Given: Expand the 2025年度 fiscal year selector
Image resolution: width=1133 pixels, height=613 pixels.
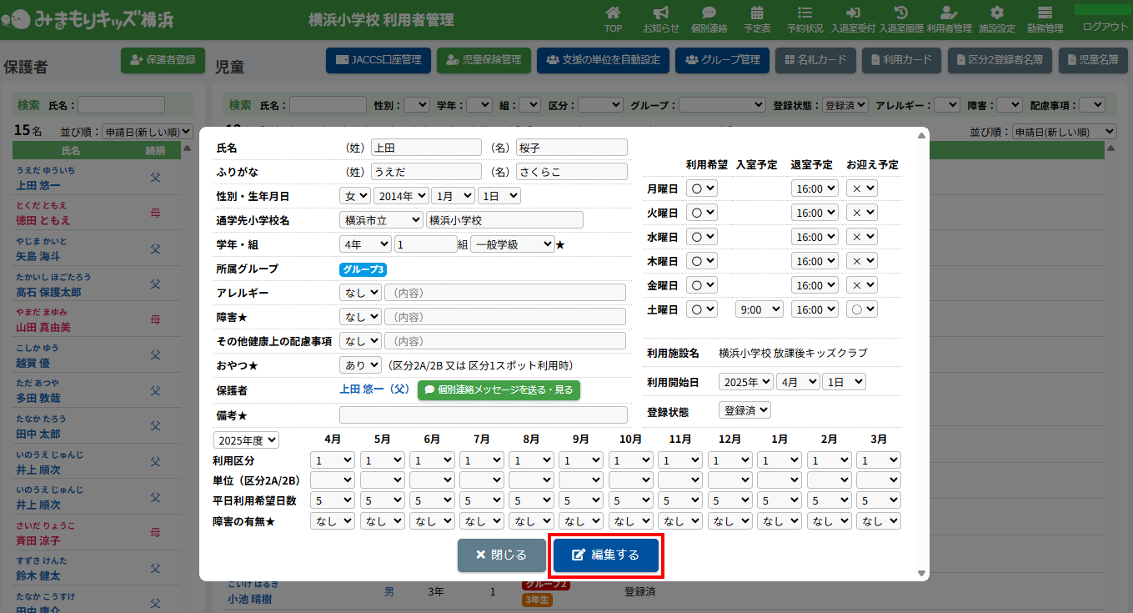Looking at the screenshot, I should pos(246,440).
